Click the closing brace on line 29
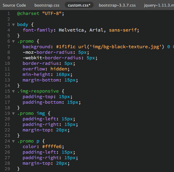 click(18, 169)
